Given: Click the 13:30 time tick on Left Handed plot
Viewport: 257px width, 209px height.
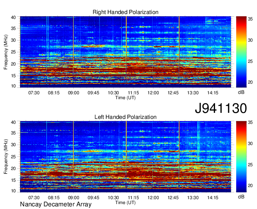Looking at the screenshot, I should [x=193, y=198].
